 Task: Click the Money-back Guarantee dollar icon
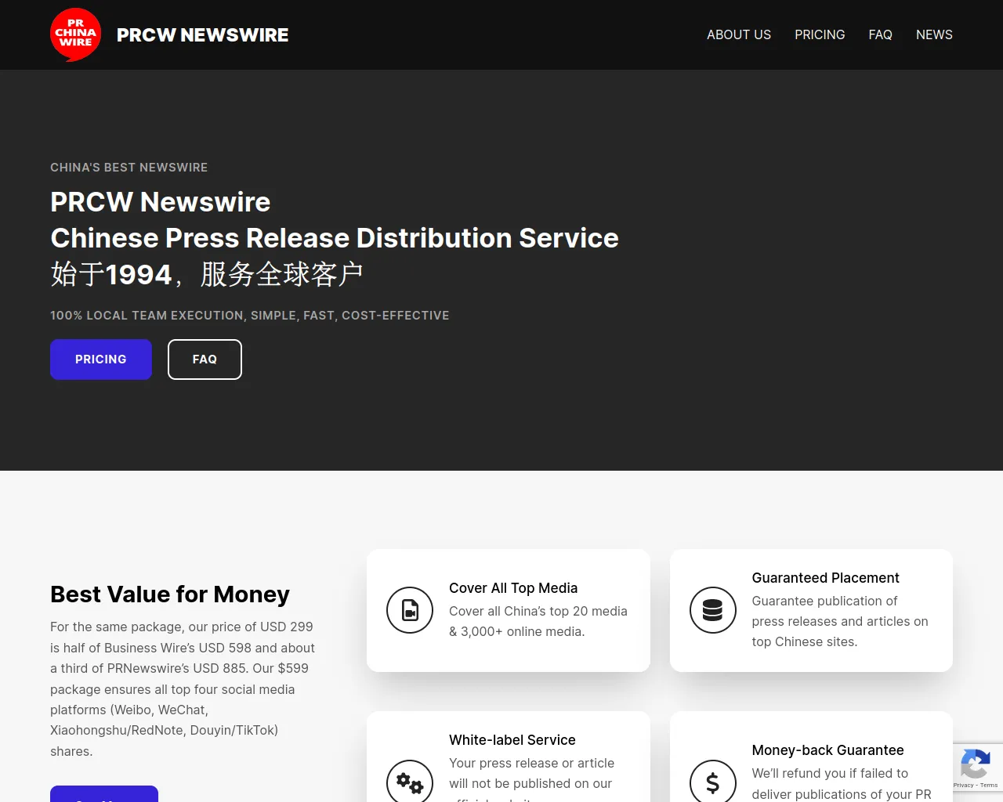pos(712,781)
